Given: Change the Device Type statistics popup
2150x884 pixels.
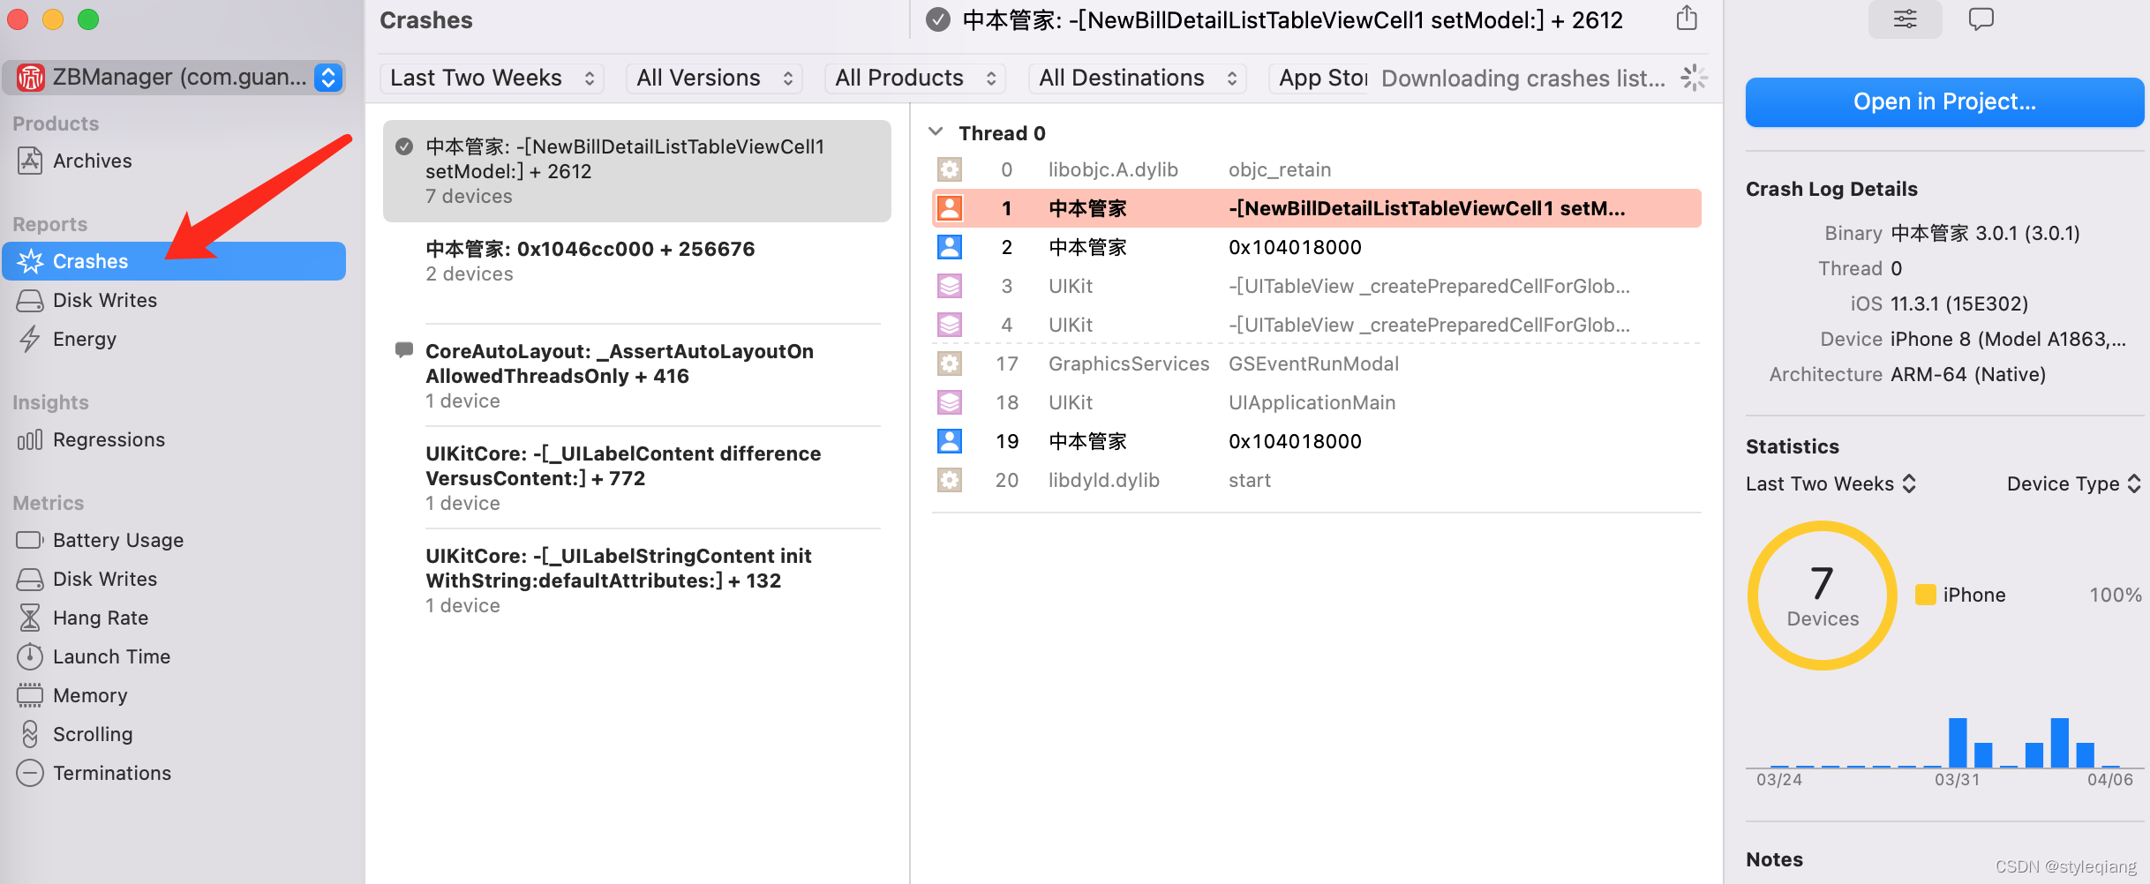Looking at the screenshot, I should click(2073, 483).
